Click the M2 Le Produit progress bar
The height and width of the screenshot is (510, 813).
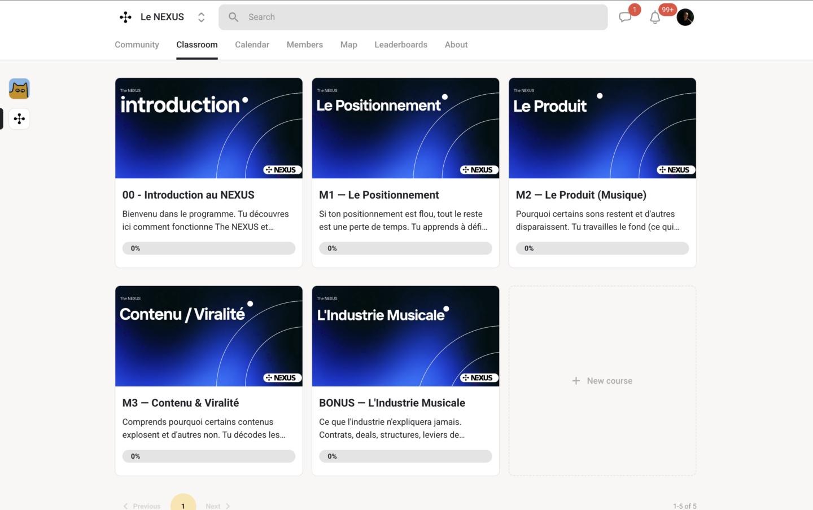pos(602,248)
